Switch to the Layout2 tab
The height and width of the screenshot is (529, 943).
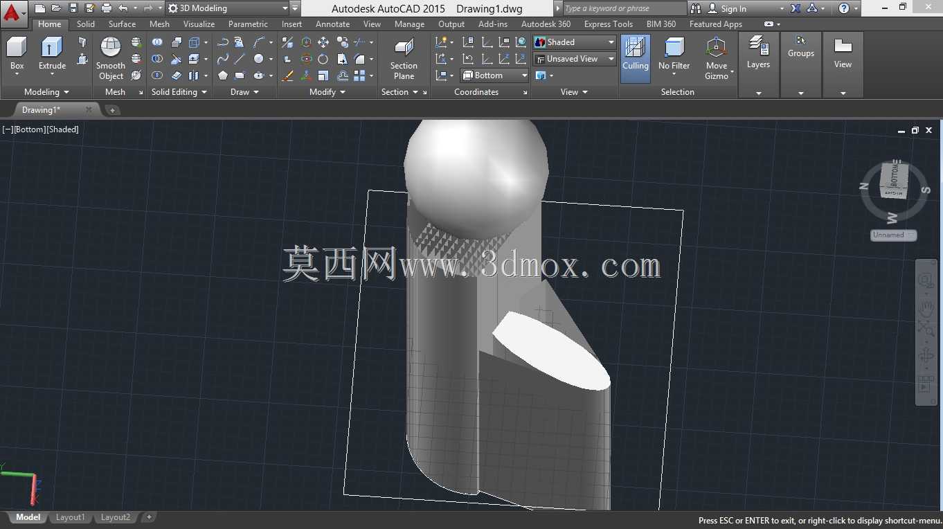pos(116,517)
